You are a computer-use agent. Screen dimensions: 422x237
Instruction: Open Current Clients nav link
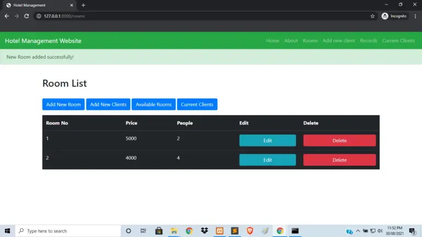398,41
